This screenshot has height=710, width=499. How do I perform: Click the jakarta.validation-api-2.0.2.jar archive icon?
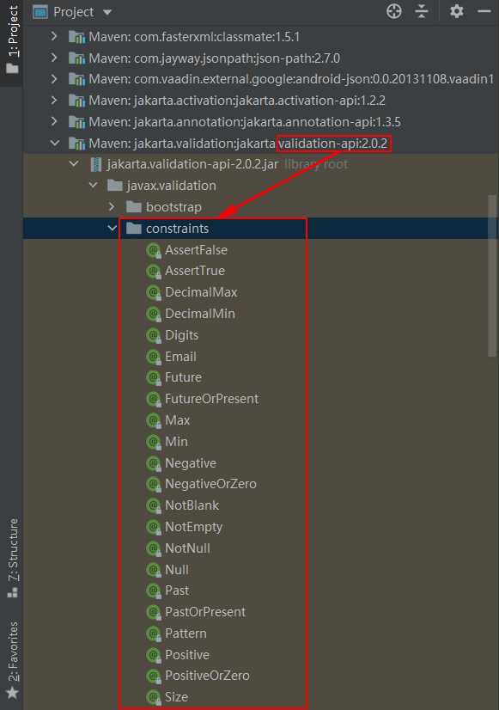(x=96, y=164)
